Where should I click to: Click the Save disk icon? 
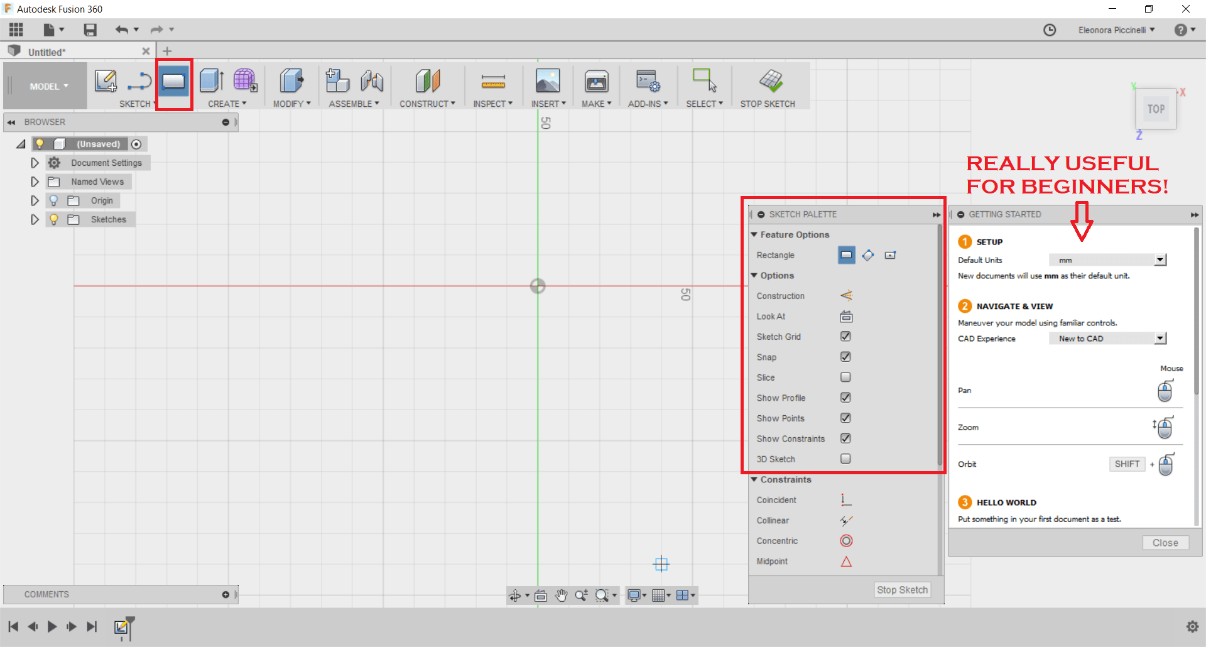tap(90, 30)
